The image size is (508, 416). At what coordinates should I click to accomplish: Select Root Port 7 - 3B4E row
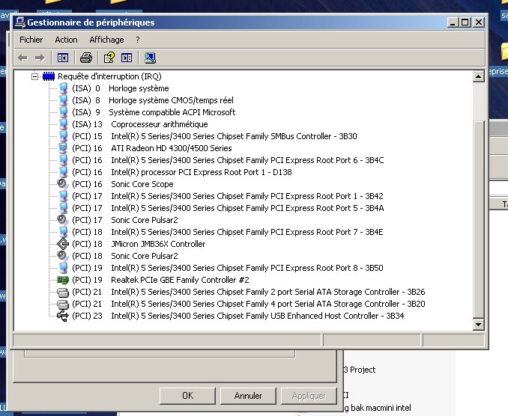click(247, 232)
